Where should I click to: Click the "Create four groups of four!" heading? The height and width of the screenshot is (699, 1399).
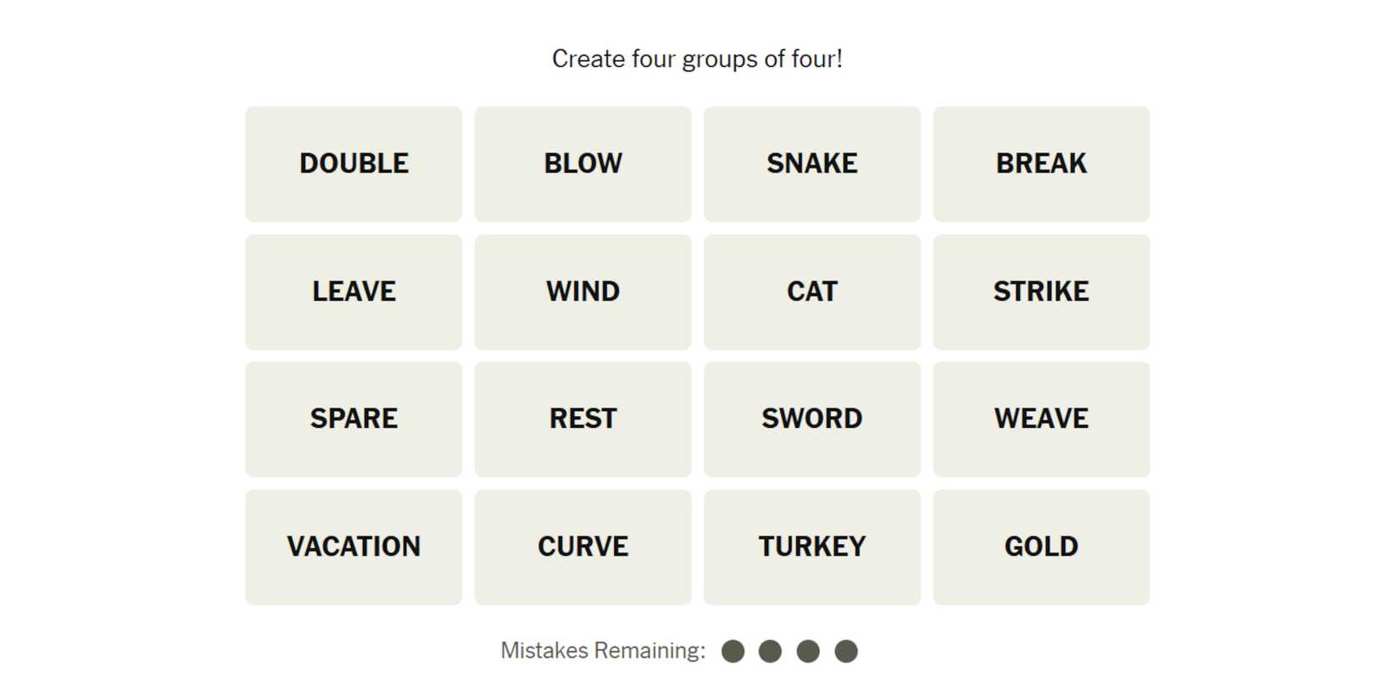[697, 59]
